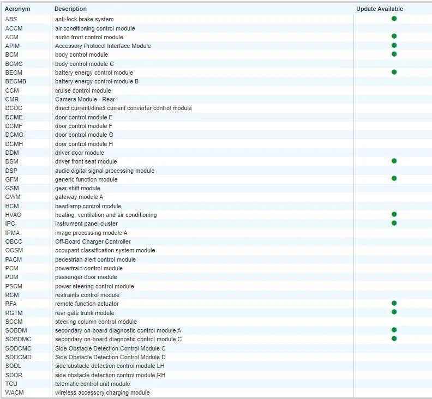Select 'headlamp control module' description
The image size is (432, 399).
pyautogui.click(x=88, y=206)
